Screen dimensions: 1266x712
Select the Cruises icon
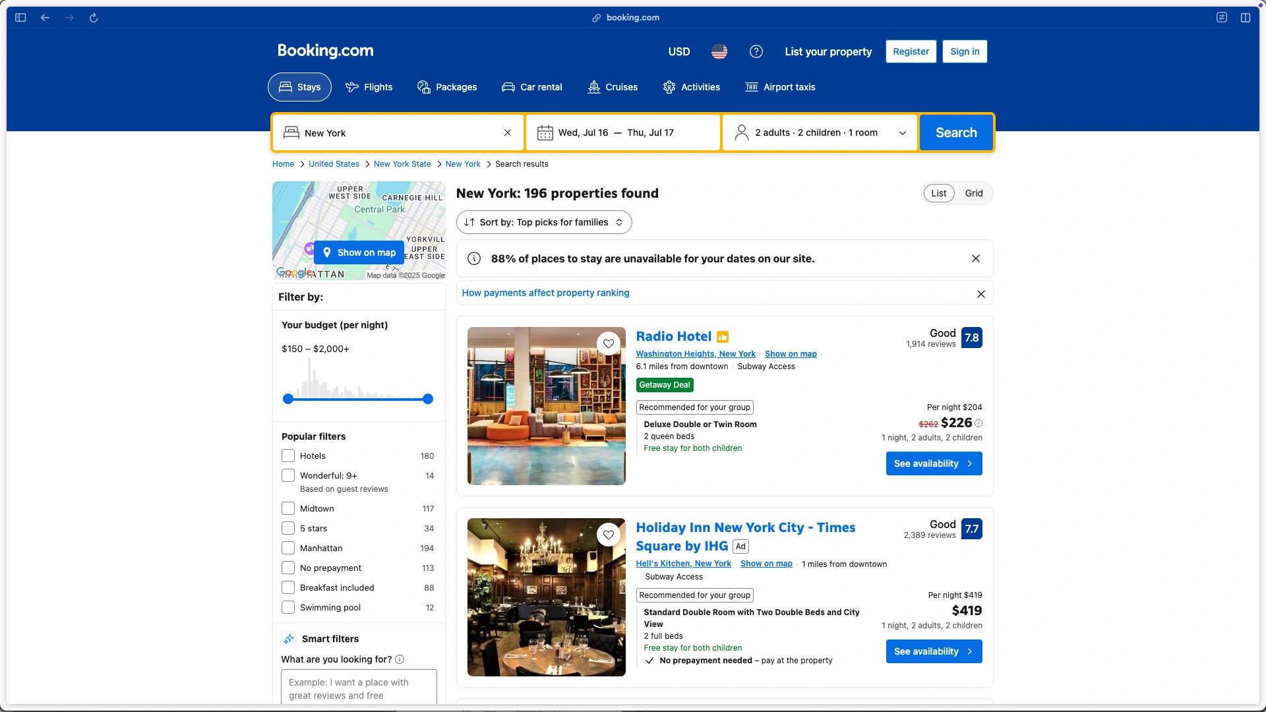click(593, 86)
